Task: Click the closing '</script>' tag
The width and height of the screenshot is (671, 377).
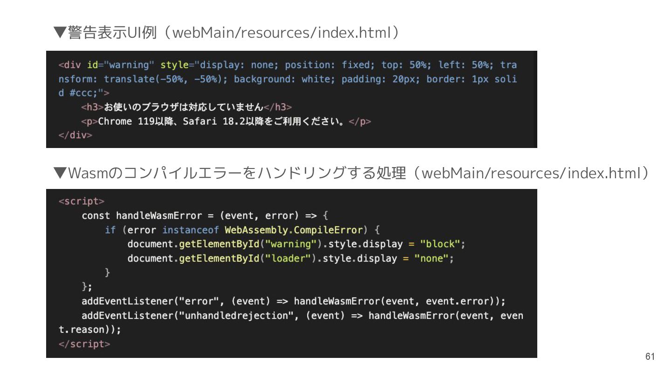Action: [x=84, y=344]
